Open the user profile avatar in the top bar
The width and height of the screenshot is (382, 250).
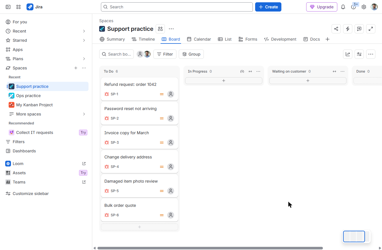coord(374,7)
